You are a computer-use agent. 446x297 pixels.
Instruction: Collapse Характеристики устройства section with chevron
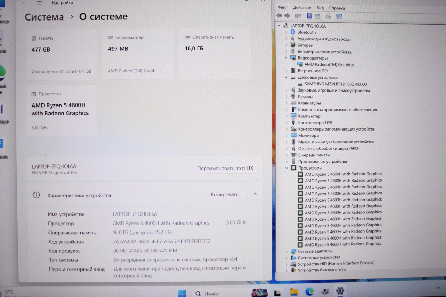[255, 194]
